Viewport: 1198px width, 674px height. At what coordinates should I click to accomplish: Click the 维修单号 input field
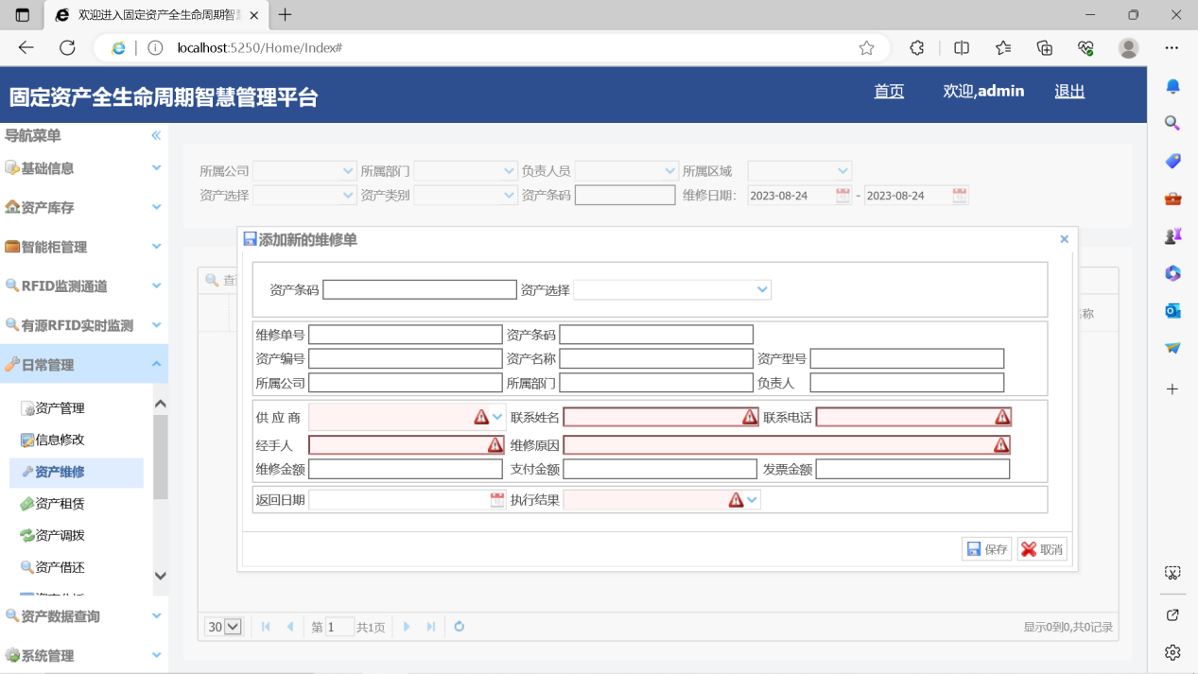pyautogui.click(x=406, y=335)
